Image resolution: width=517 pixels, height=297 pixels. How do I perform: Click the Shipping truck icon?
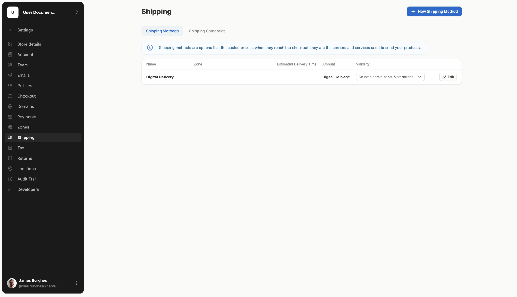point(10,138)
